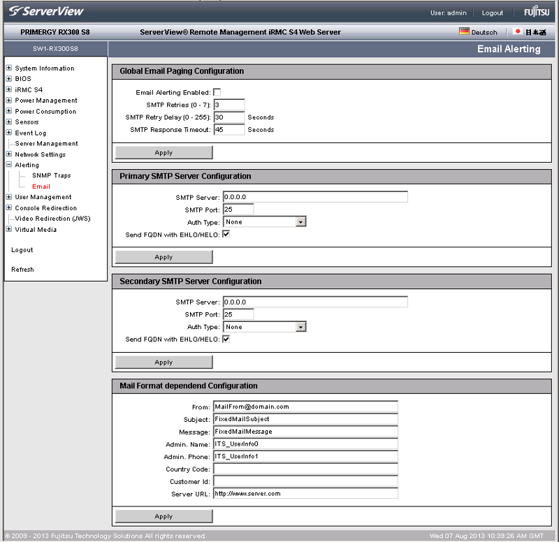Click the empty Customer Id field
The height and width of the screenshot is (542, 559).
305,481
